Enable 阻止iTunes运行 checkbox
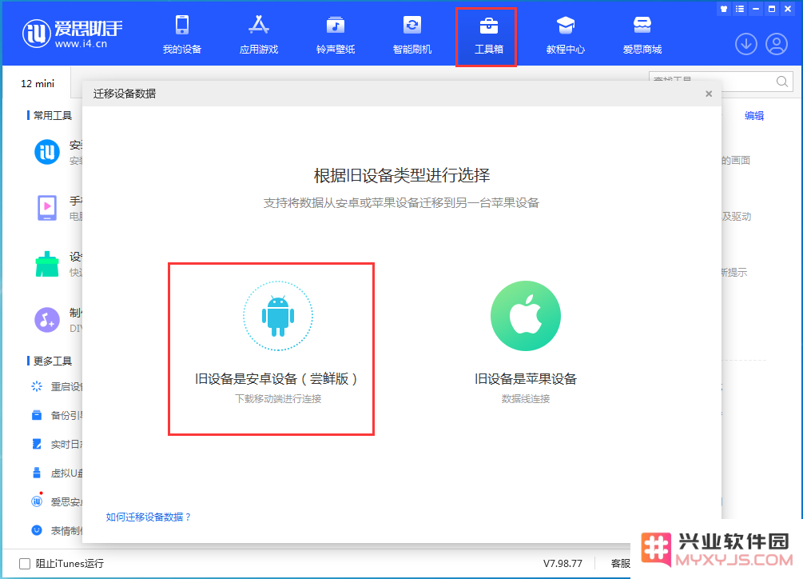 click(25, 564)
